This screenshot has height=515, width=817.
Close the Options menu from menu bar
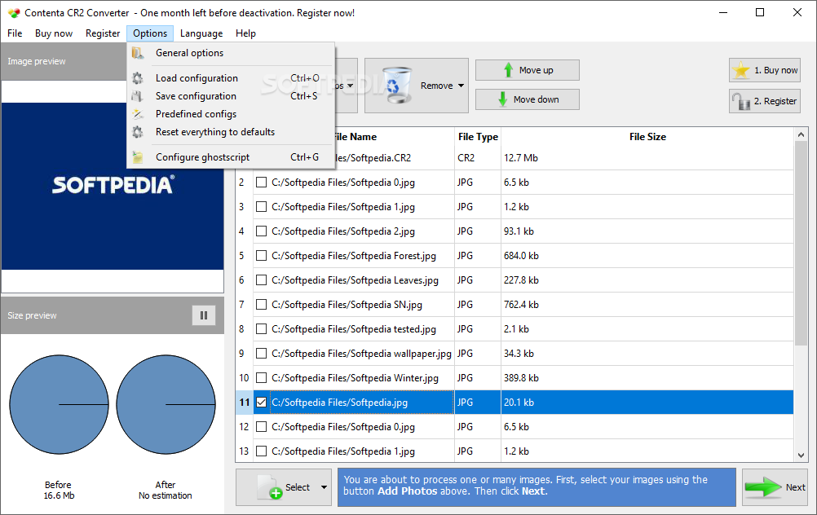(150, 33)
